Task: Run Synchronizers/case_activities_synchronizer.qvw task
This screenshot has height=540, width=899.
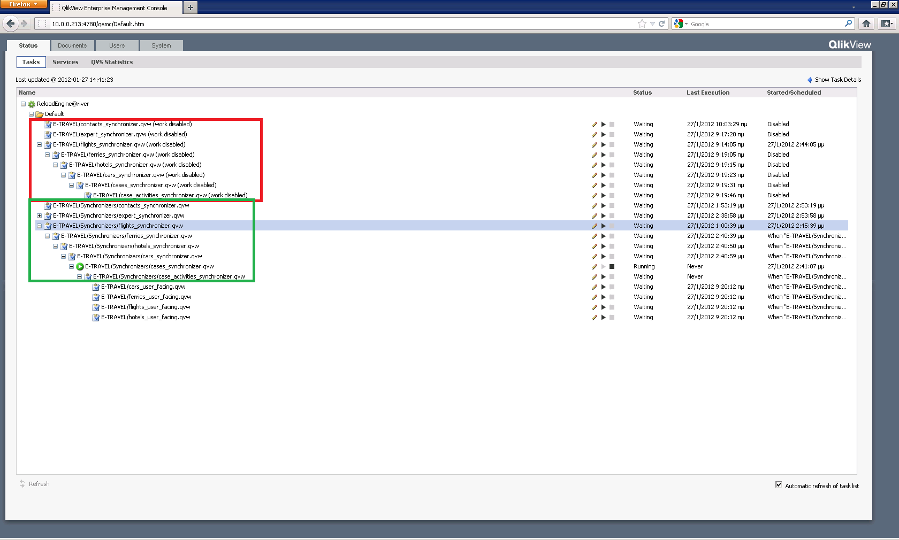Action: click(x=603, y=277)
